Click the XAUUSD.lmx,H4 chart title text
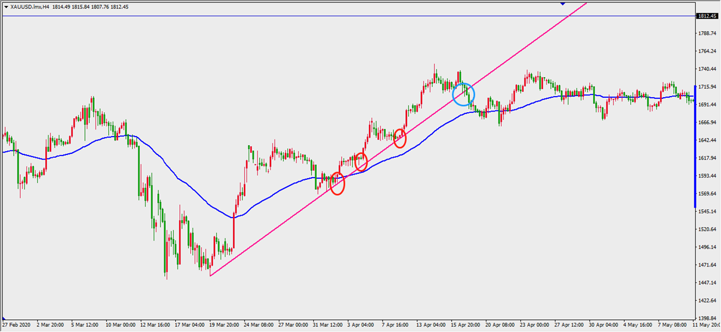This screenshot has height=332, width=721. point(30,7)
